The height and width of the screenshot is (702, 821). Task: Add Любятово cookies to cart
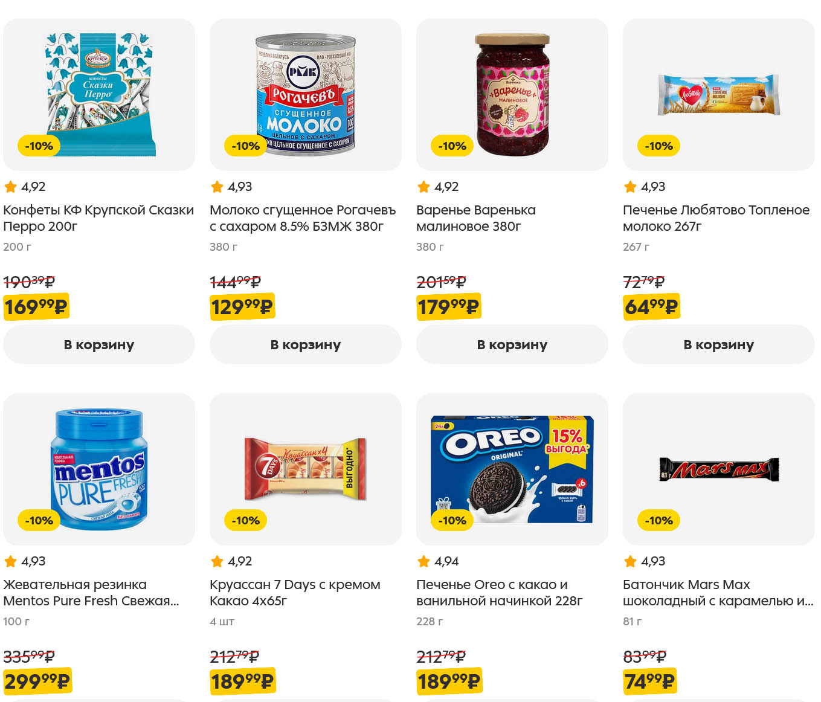point(719,345)
